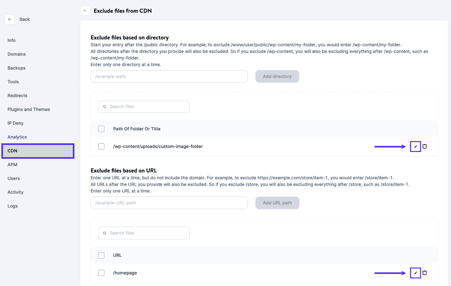Open the Logs sidebar item
This screenshot has width=451, height=286.
(13, 206)
